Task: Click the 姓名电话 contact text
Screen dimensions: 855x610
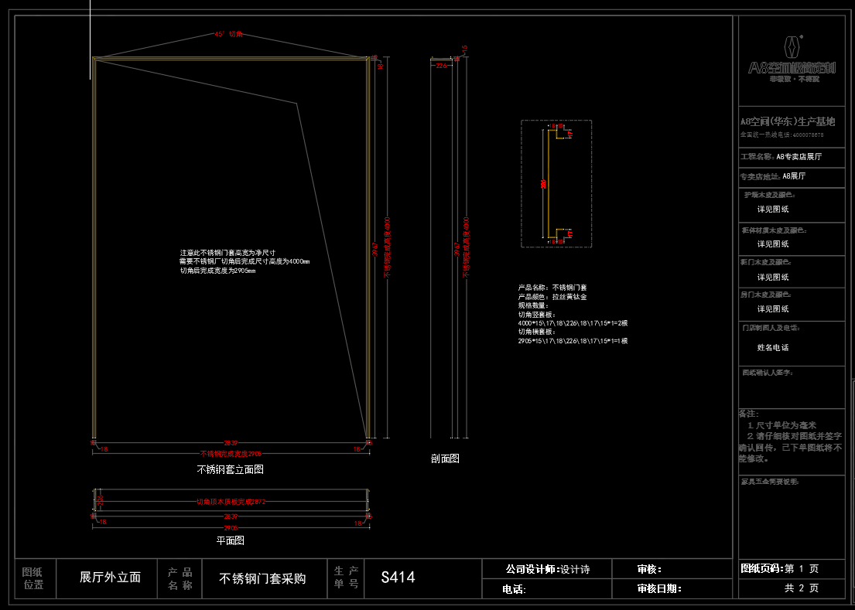Action: click(773, 348)
